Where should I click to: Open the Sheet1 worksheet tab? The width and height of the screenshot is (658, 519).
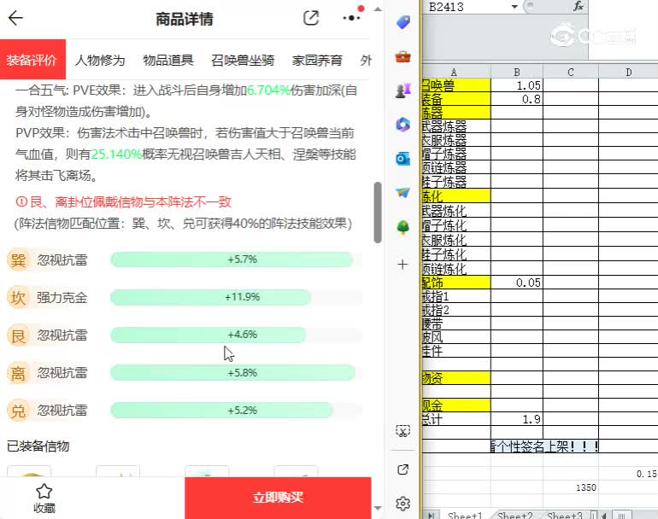tap(465, 515)
